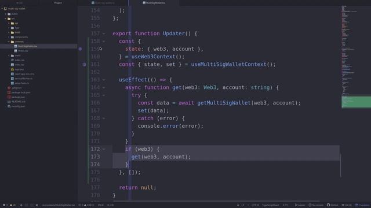The height and width of the screenshot is (208, 371).
Task: Jump via the minimap highlighted green region
Action: (356, 102)
